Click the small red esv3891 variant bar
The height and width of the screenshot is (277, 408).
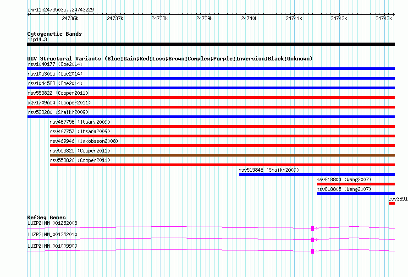[392, 203]
